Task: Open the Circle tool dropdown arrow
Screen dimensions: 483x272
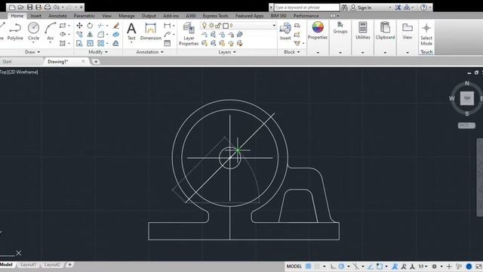Action: tap(33, 42)
